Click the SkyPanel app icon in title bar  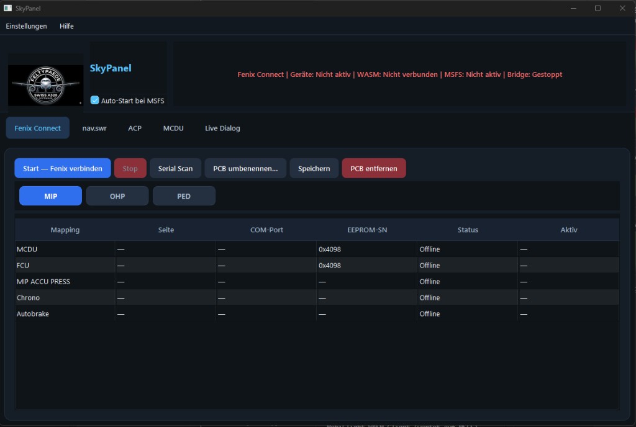point(7,8)
